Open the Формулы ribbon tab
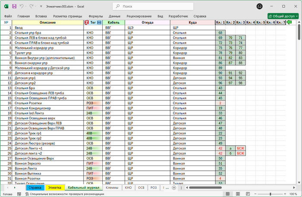 pos(95,16)
